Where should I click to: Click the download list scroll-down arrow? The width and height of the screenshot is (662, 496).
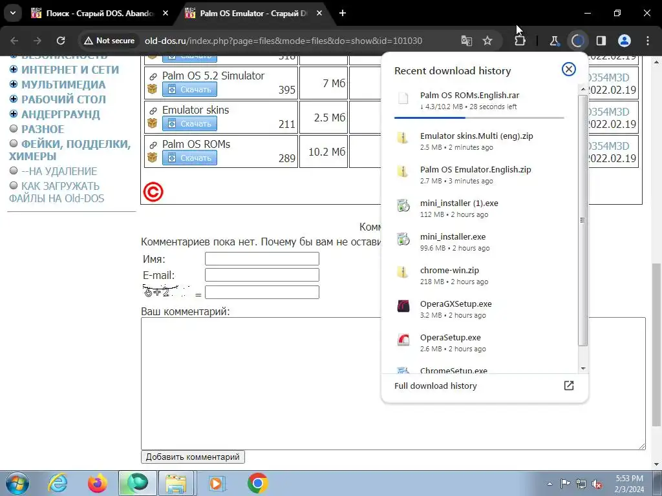583,369
